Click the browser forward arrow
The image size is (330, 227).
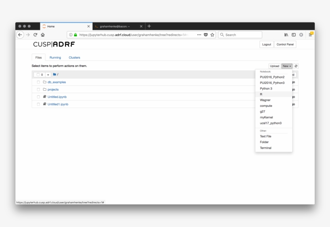click(28, 35)
